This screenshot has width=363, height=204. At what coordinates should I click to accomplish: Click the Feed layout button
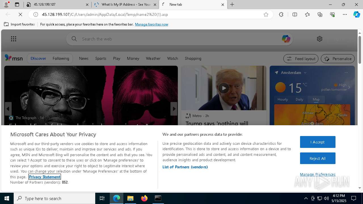(x=301, y=59)
